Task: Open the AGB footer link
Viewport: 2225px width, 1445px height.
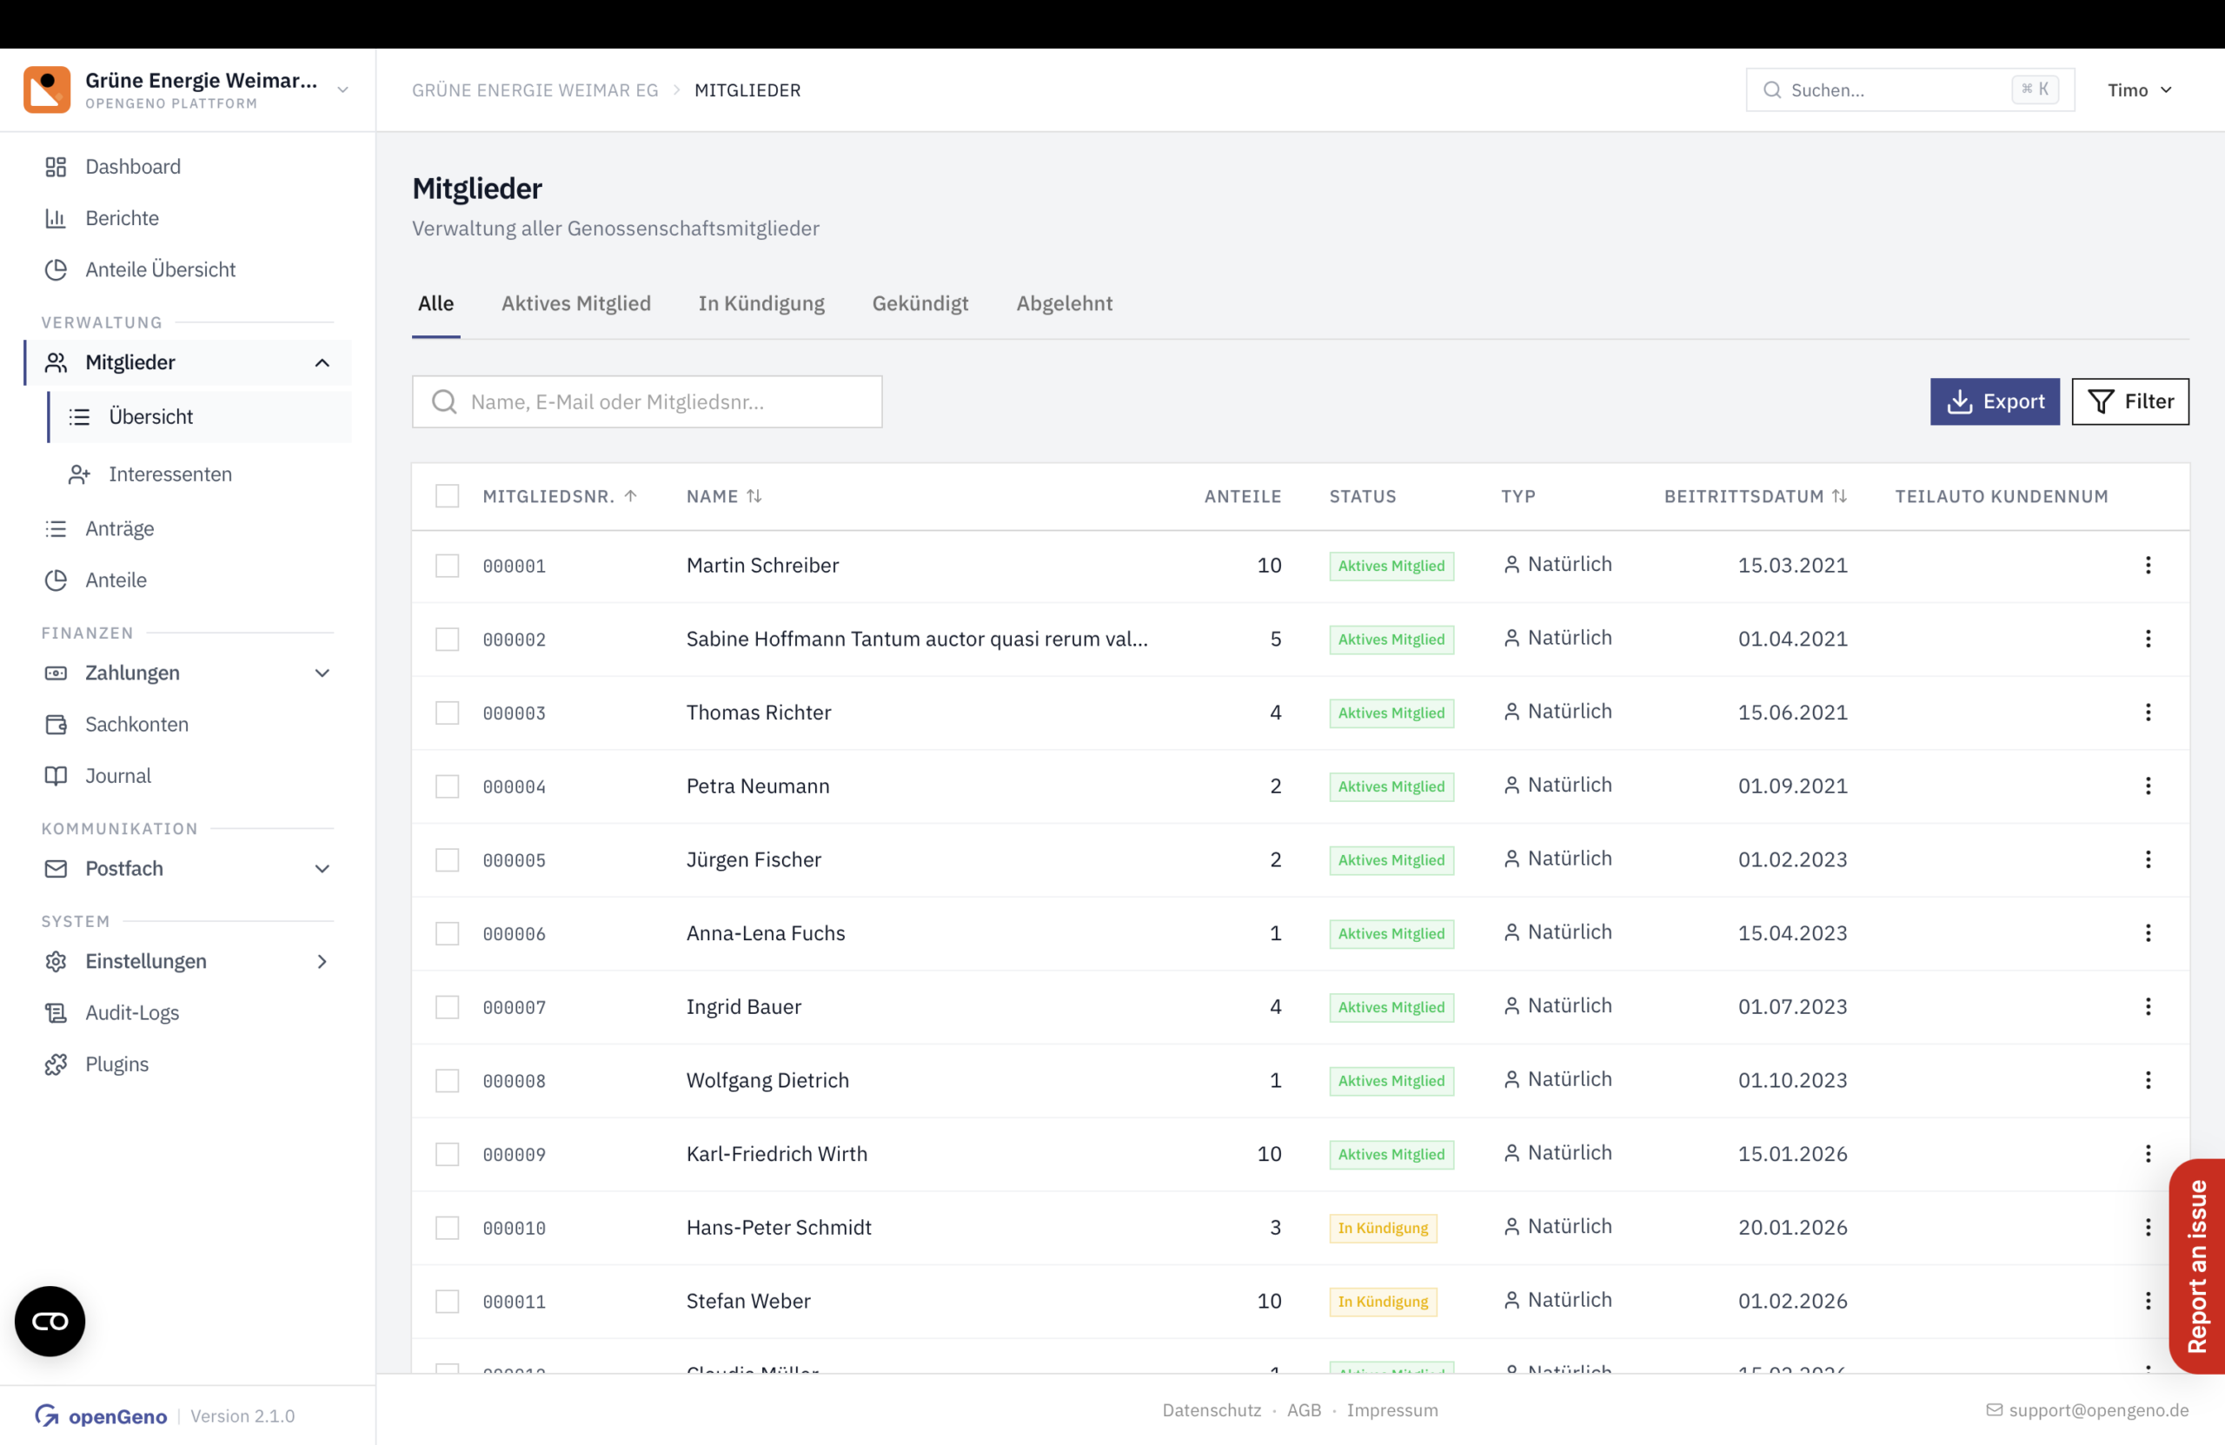Action: tap(1303, 1410)
